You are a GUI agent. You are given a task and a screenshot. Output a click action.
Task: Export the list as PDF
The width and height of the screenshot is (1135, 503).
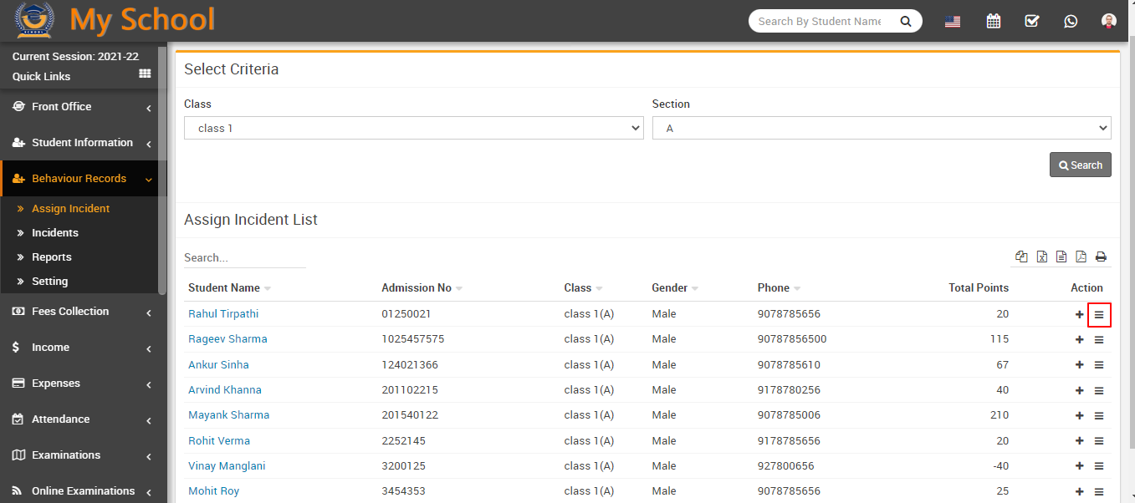[x=1081, y=257]
